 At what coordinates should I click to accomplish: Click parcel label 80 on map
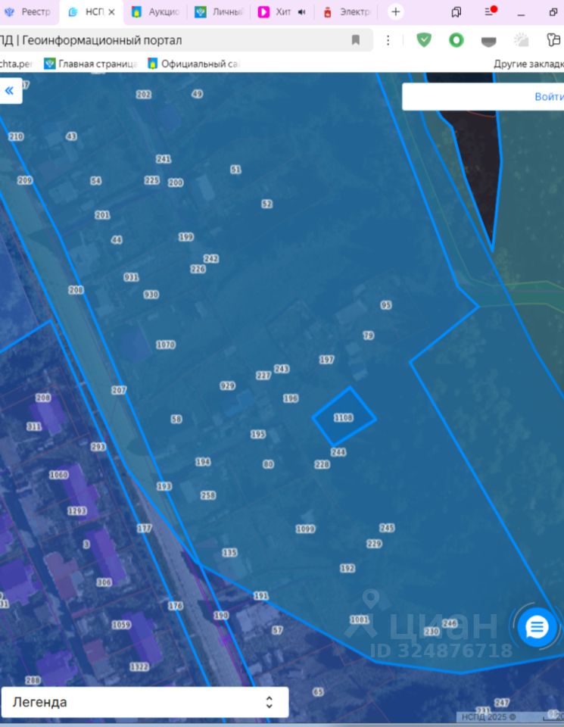(x=268, y=463)
